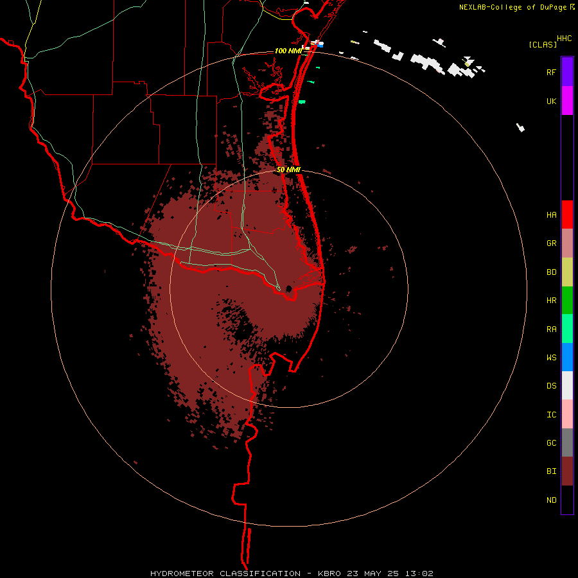This screenshot has height=578, width=578.
Task: Click the ND legend label
Action: point(552,500)
